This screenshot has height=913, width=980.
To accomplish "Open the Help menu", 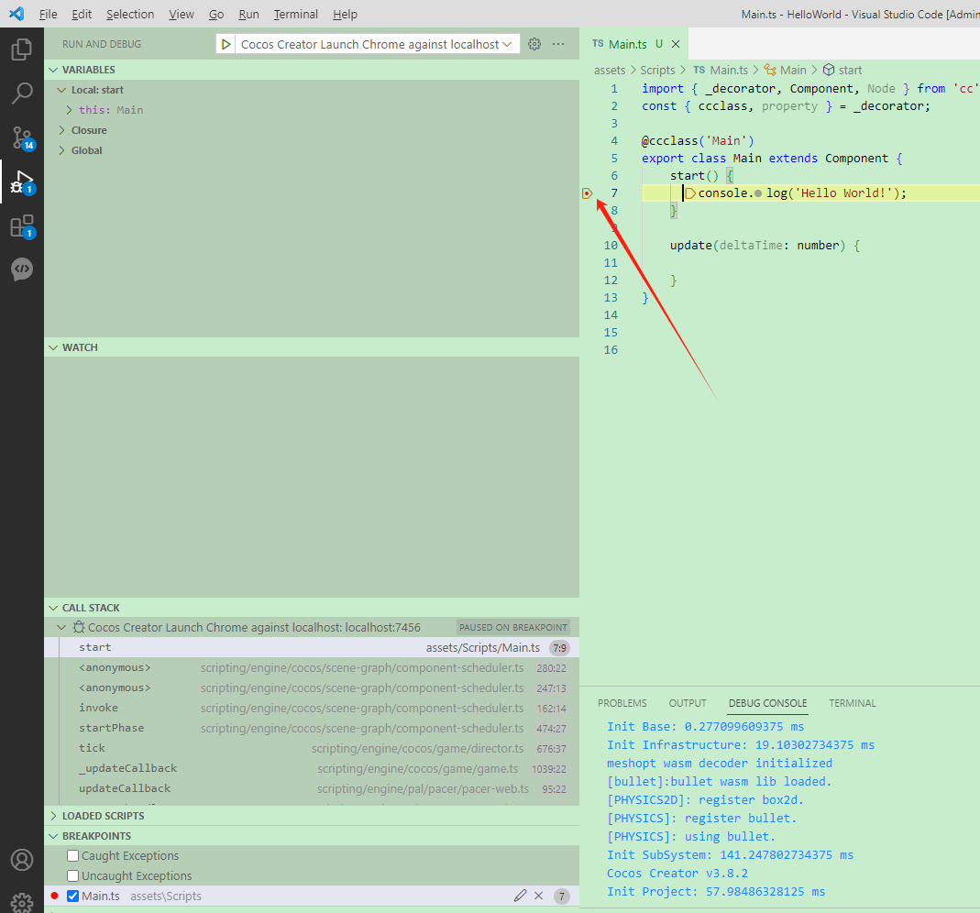I will [x=345, y=14].
